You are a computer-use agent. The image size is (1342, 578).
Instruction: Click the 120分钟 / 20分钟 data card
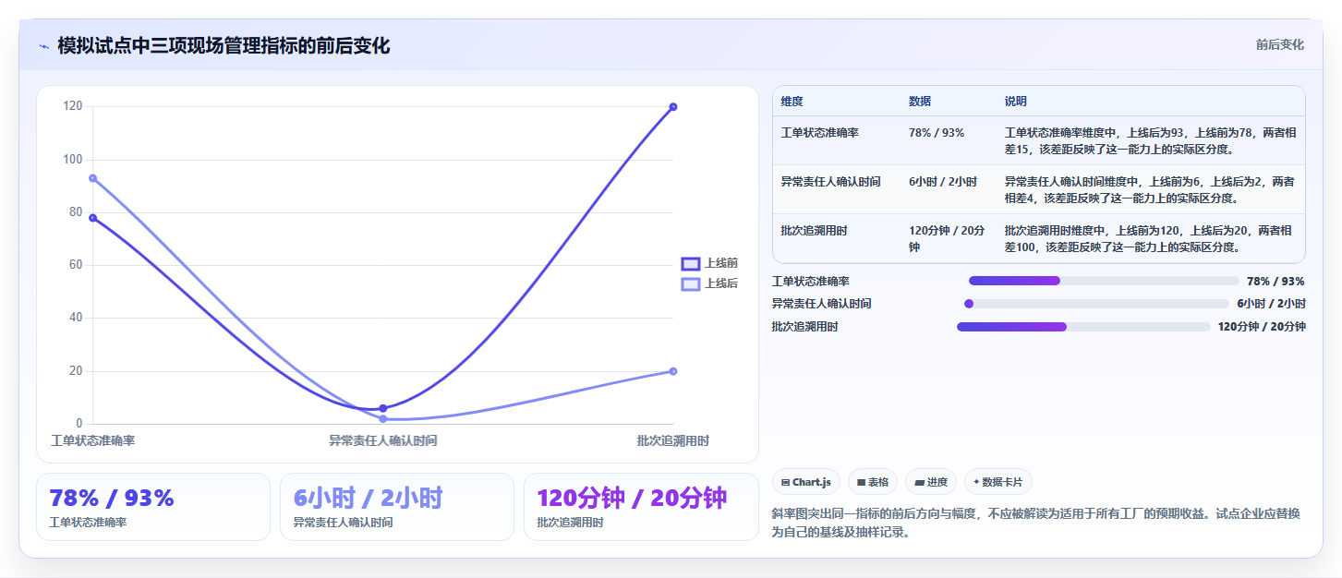point(641,507)
